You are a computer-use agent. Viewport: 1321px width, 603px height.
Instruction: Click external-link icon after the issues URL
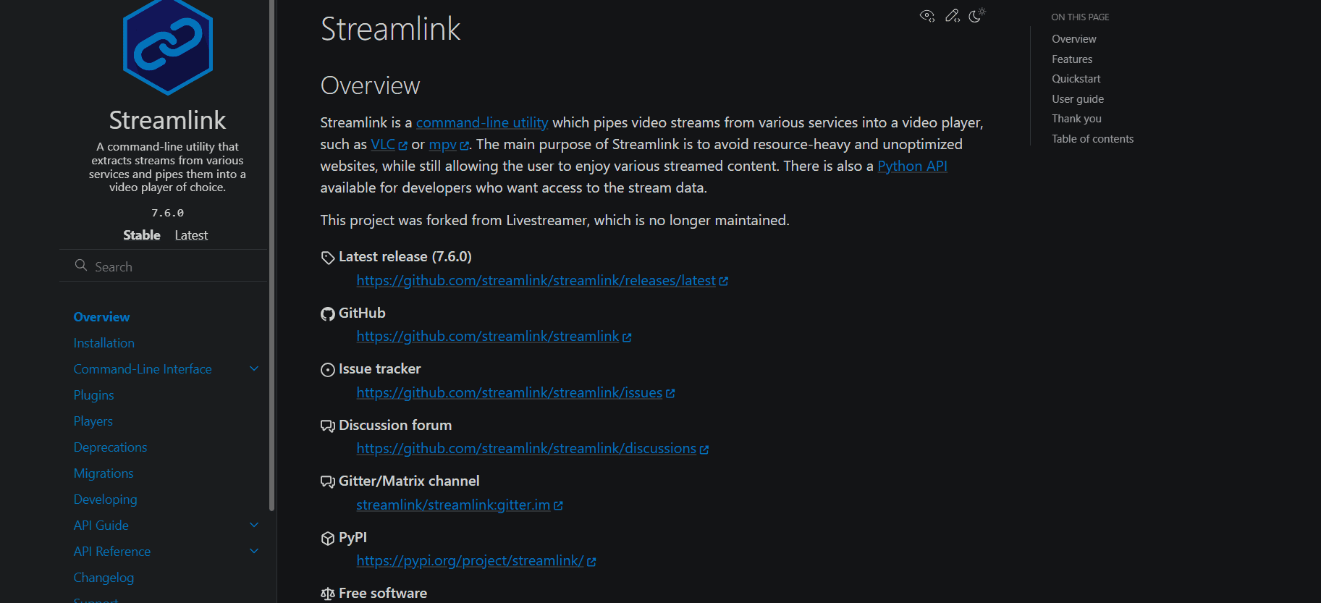tap(670, 393)
